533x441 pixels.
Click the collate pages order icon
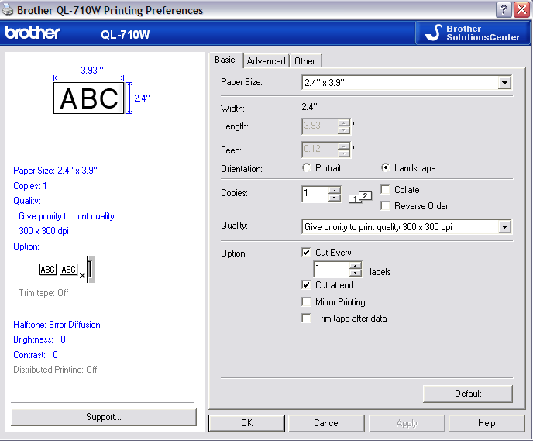[360, 197]
